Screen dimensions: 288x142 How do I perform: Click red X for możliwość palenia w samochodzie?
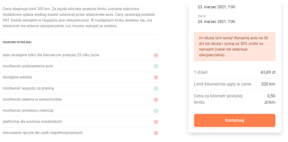[156, 100]
